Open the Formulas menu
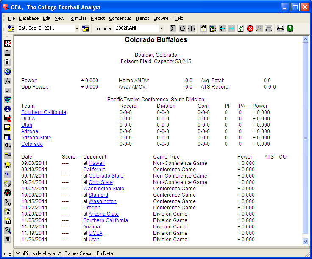The width and height of the screenshot is (312, 259). tap(78, 18)
